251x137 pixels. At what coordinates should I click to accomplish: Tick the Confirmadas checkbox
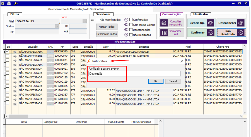tap(131, 20)
